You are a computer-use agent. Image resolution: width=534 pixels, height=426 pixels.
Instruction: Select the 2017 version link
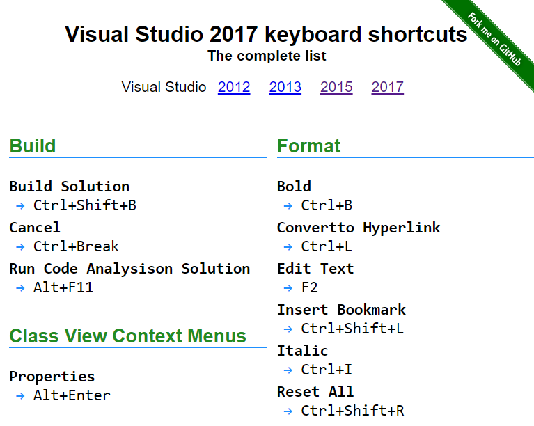pos(388,87)
